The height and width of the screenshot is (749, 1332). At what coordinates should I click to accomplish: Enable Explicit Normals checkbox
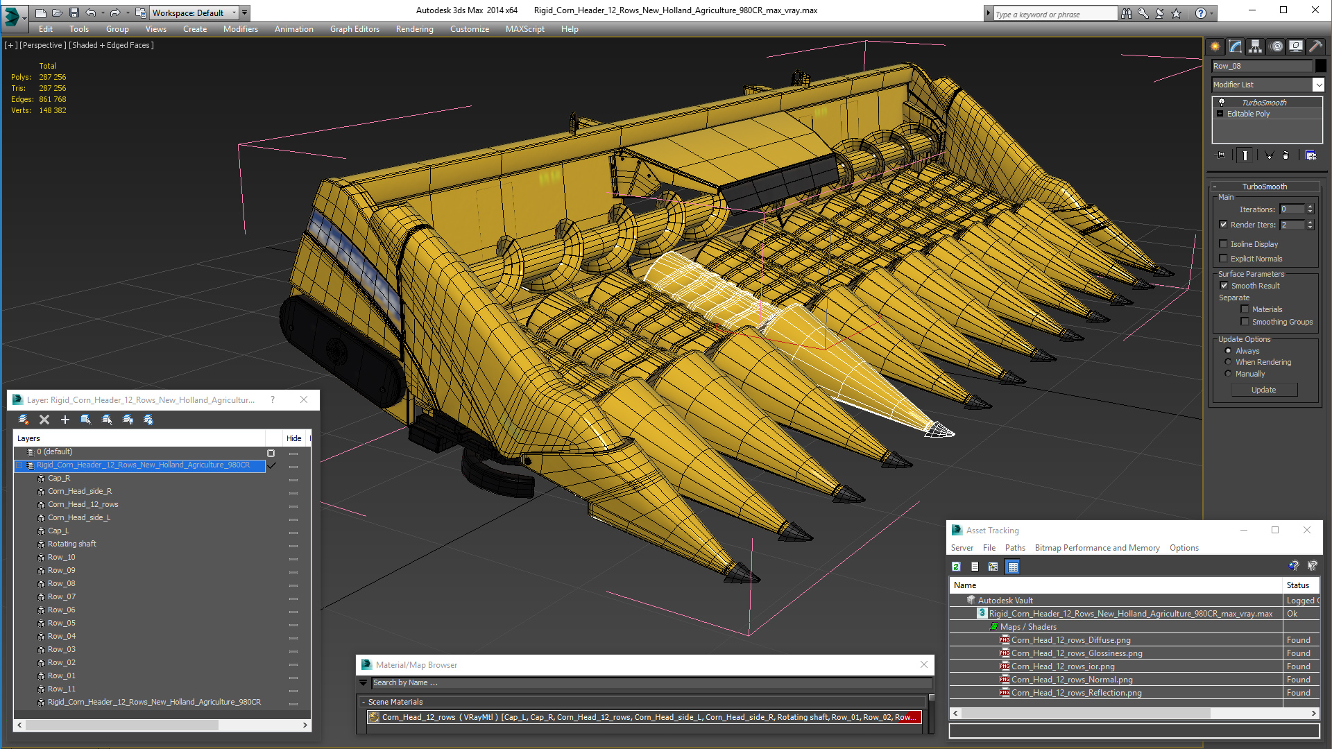(1224, 259)
